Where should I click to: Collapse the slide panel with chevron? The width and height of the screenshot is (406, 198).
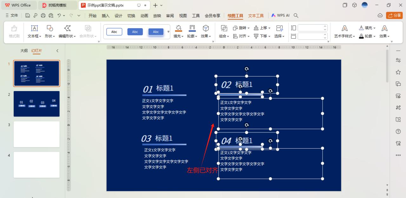[x=57, y=51]
